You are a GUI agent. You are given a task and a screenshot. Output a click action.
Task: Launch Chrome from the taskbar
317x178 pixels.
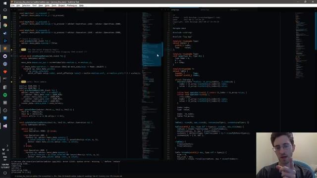coord(5,25)
